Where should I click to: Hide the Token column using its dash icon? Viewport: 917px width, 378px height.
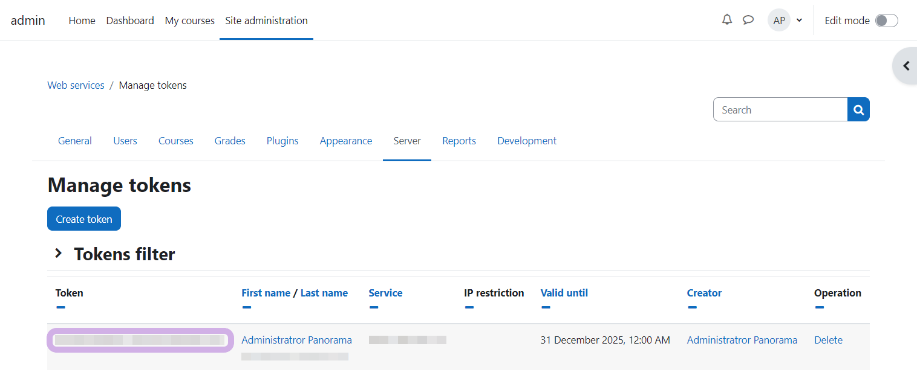click(x=60, y=307)
